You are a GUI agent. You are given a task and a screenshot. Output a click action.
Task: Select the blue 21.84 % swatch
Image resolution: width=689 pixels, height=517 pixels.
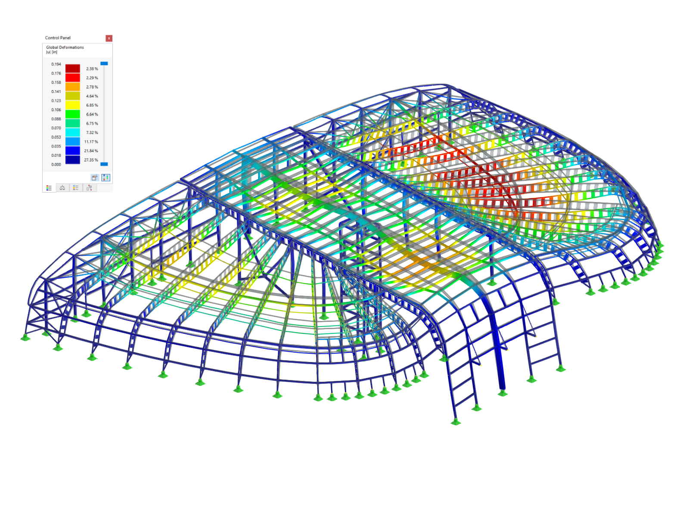[73, 151]
